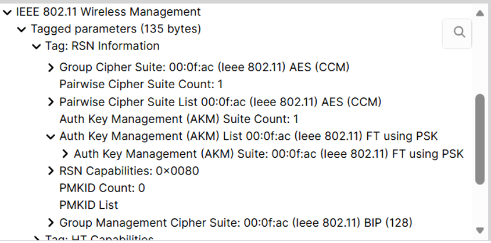The width and height of the screenshot is (491, 243).
Task: Select the PMKID Count: 0 row
Action: click(x=102, y=188)
